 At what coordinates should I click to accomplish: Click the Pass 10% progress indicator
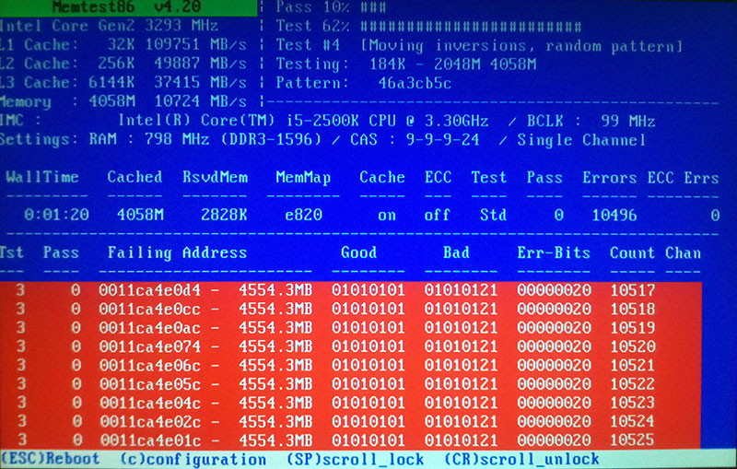point(331,7)
